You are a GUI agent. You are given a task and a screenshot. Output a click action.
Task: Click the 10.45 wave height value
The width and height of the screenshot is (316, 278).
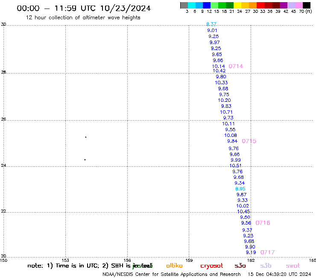tap(244, 211)
